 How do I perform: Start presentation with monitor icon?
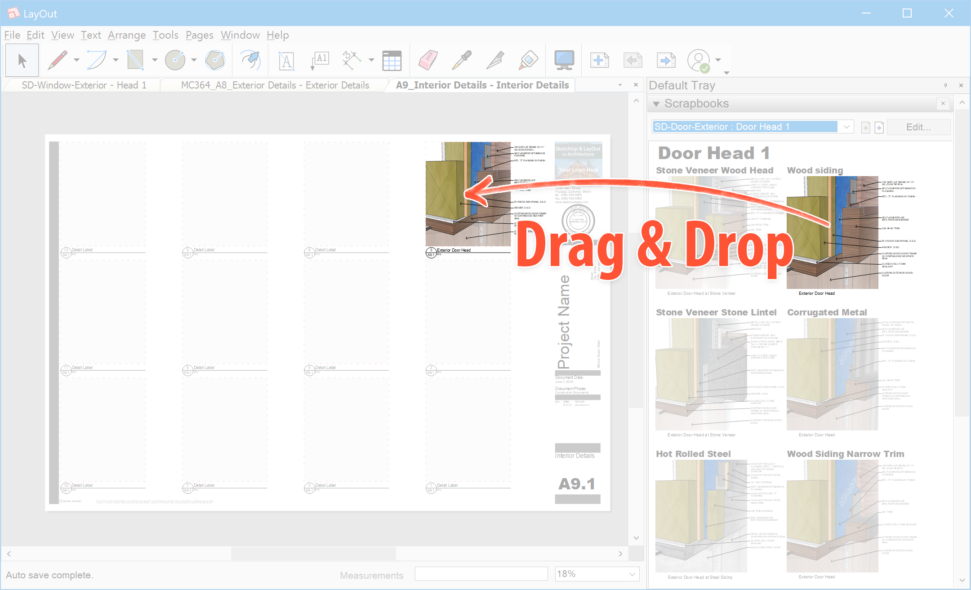564,60
